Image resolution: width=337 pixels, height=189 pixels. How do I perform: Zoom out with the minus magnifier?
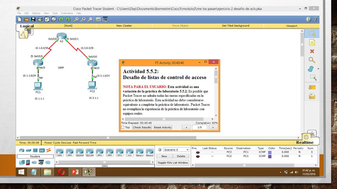click(x=90, y=19)
